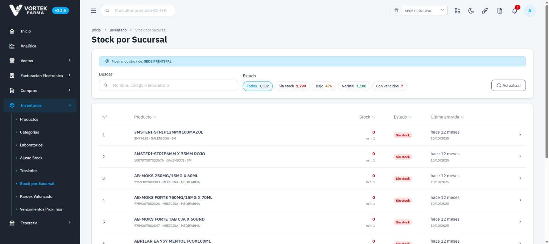Select the Todos 3,382 filter
The image size is (549, 244).
click(258, 86)
